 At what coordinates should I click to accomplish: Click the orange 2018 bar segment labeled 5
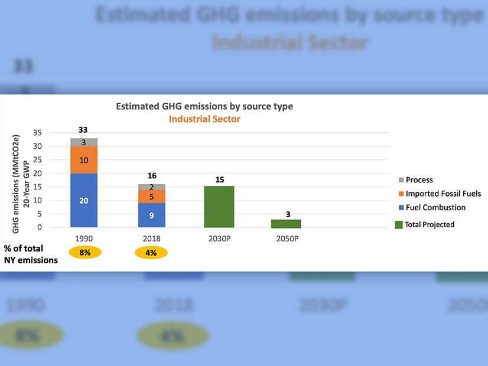point(152,197)
